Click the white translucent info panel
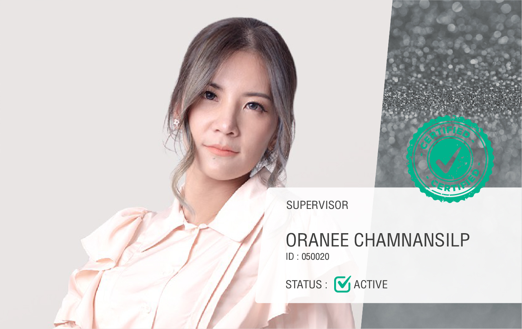The width and height of the screenshot is (522, 329). pyautogui.click(x=388, y=245)
